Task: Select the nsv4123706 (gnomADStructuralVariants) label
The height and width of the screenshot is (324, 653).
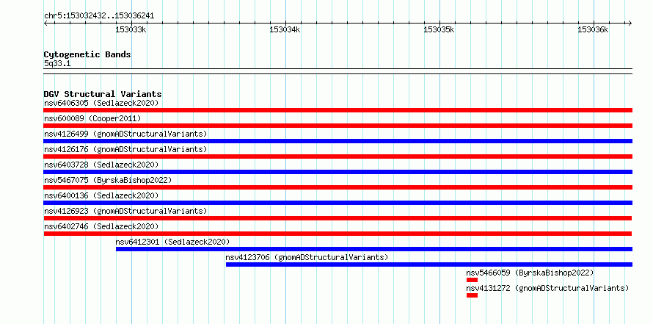Action: tap(307, 257)
